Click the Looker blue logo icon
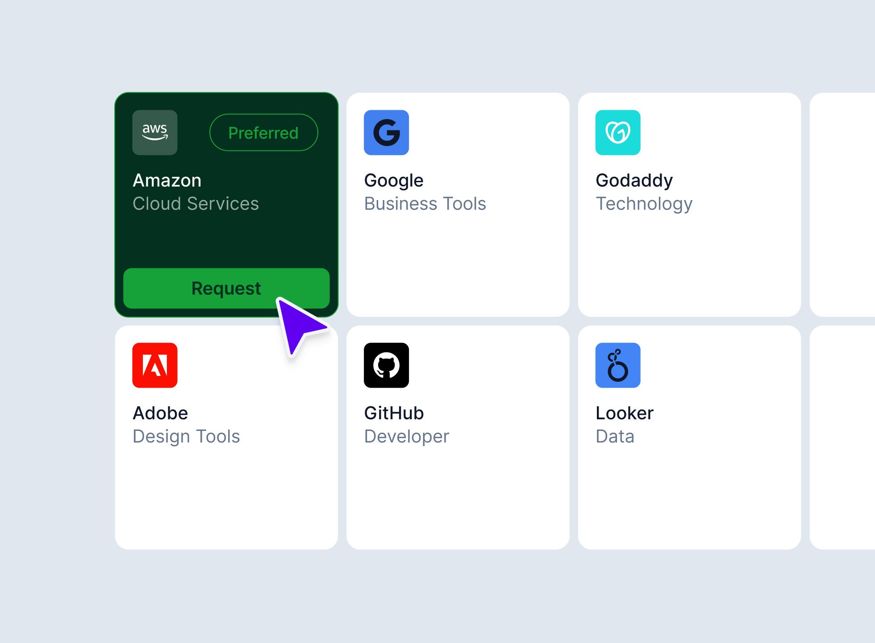The image size is (875, 643). 618,365
